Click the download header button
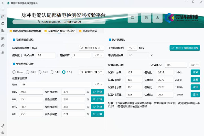This screenshot has height=136, width=204. [157, 18]
